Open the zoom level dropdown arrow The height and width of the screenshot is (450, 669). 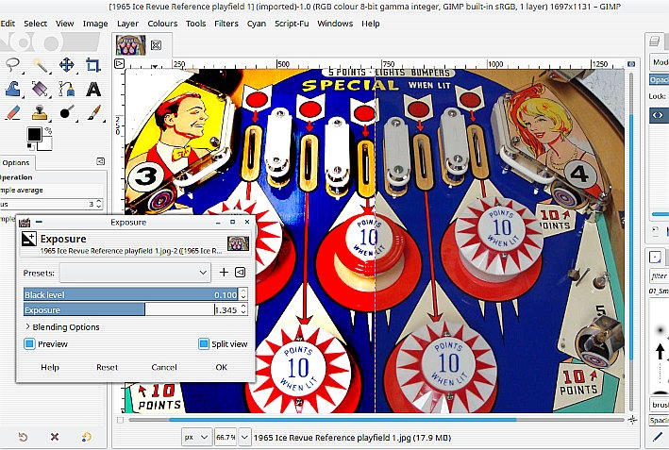pos(244,437)
